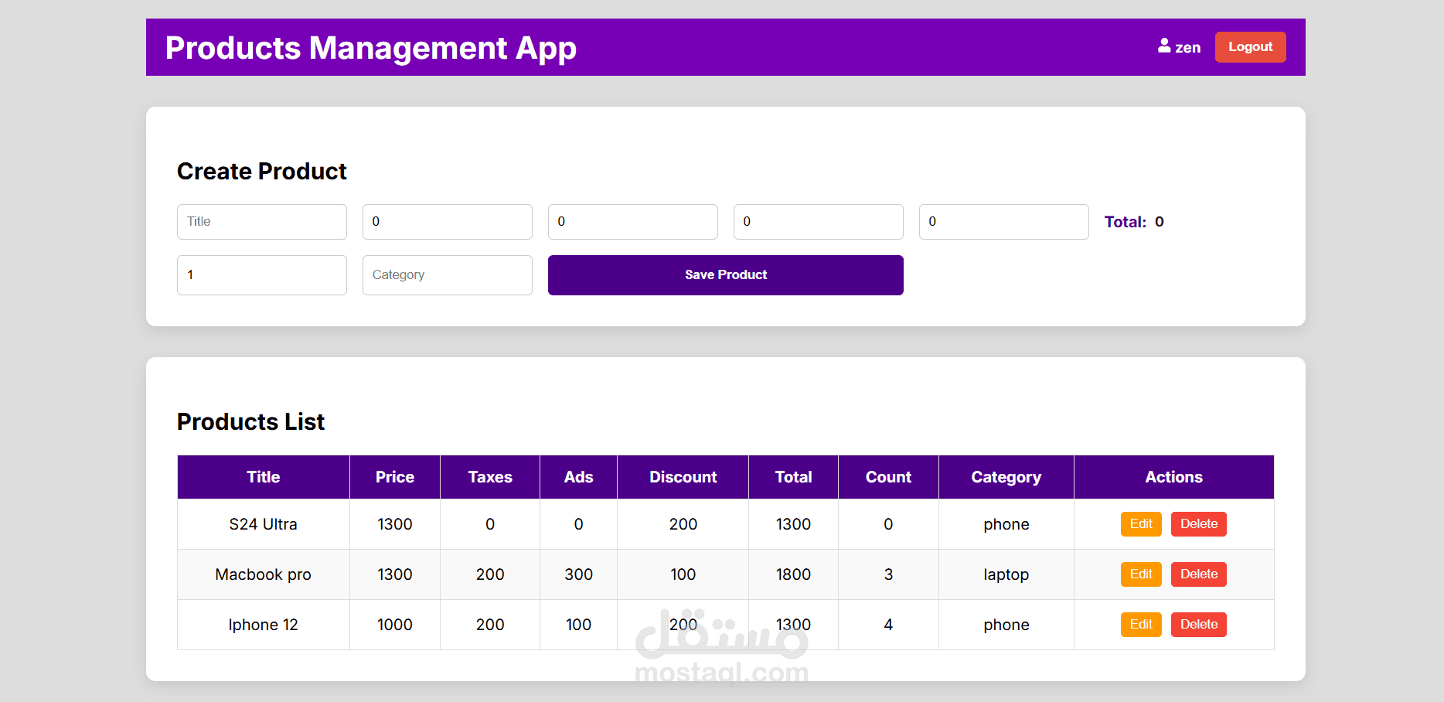Click the Count column header
1444x702 pixels.
[x=888, y=477]
